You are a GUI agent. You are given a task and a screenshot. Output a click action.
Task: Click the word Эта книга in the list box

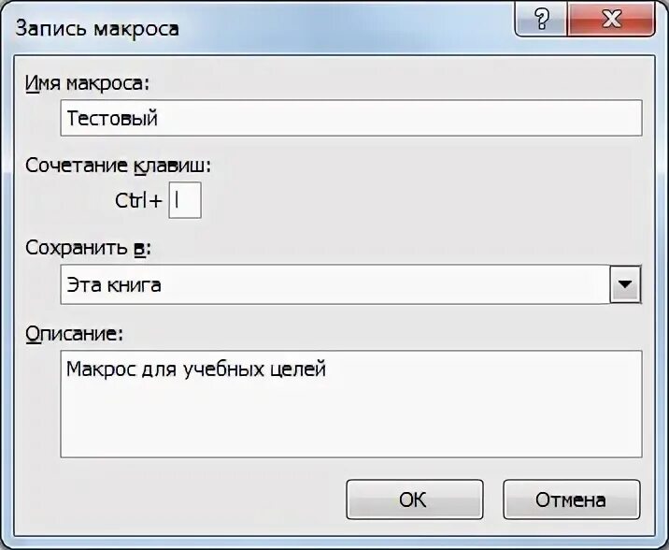114,284
